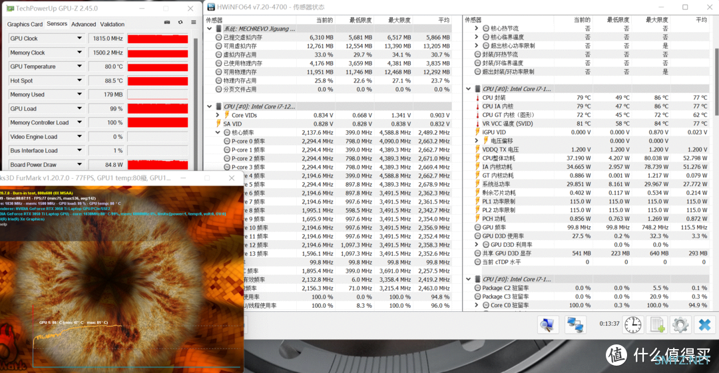Click the 0:13:37 elapsed time readout

[x=609, y=324]
